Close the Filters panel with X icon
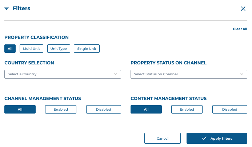The height and width of the screenshot is (147, 252). coord(243,8)
